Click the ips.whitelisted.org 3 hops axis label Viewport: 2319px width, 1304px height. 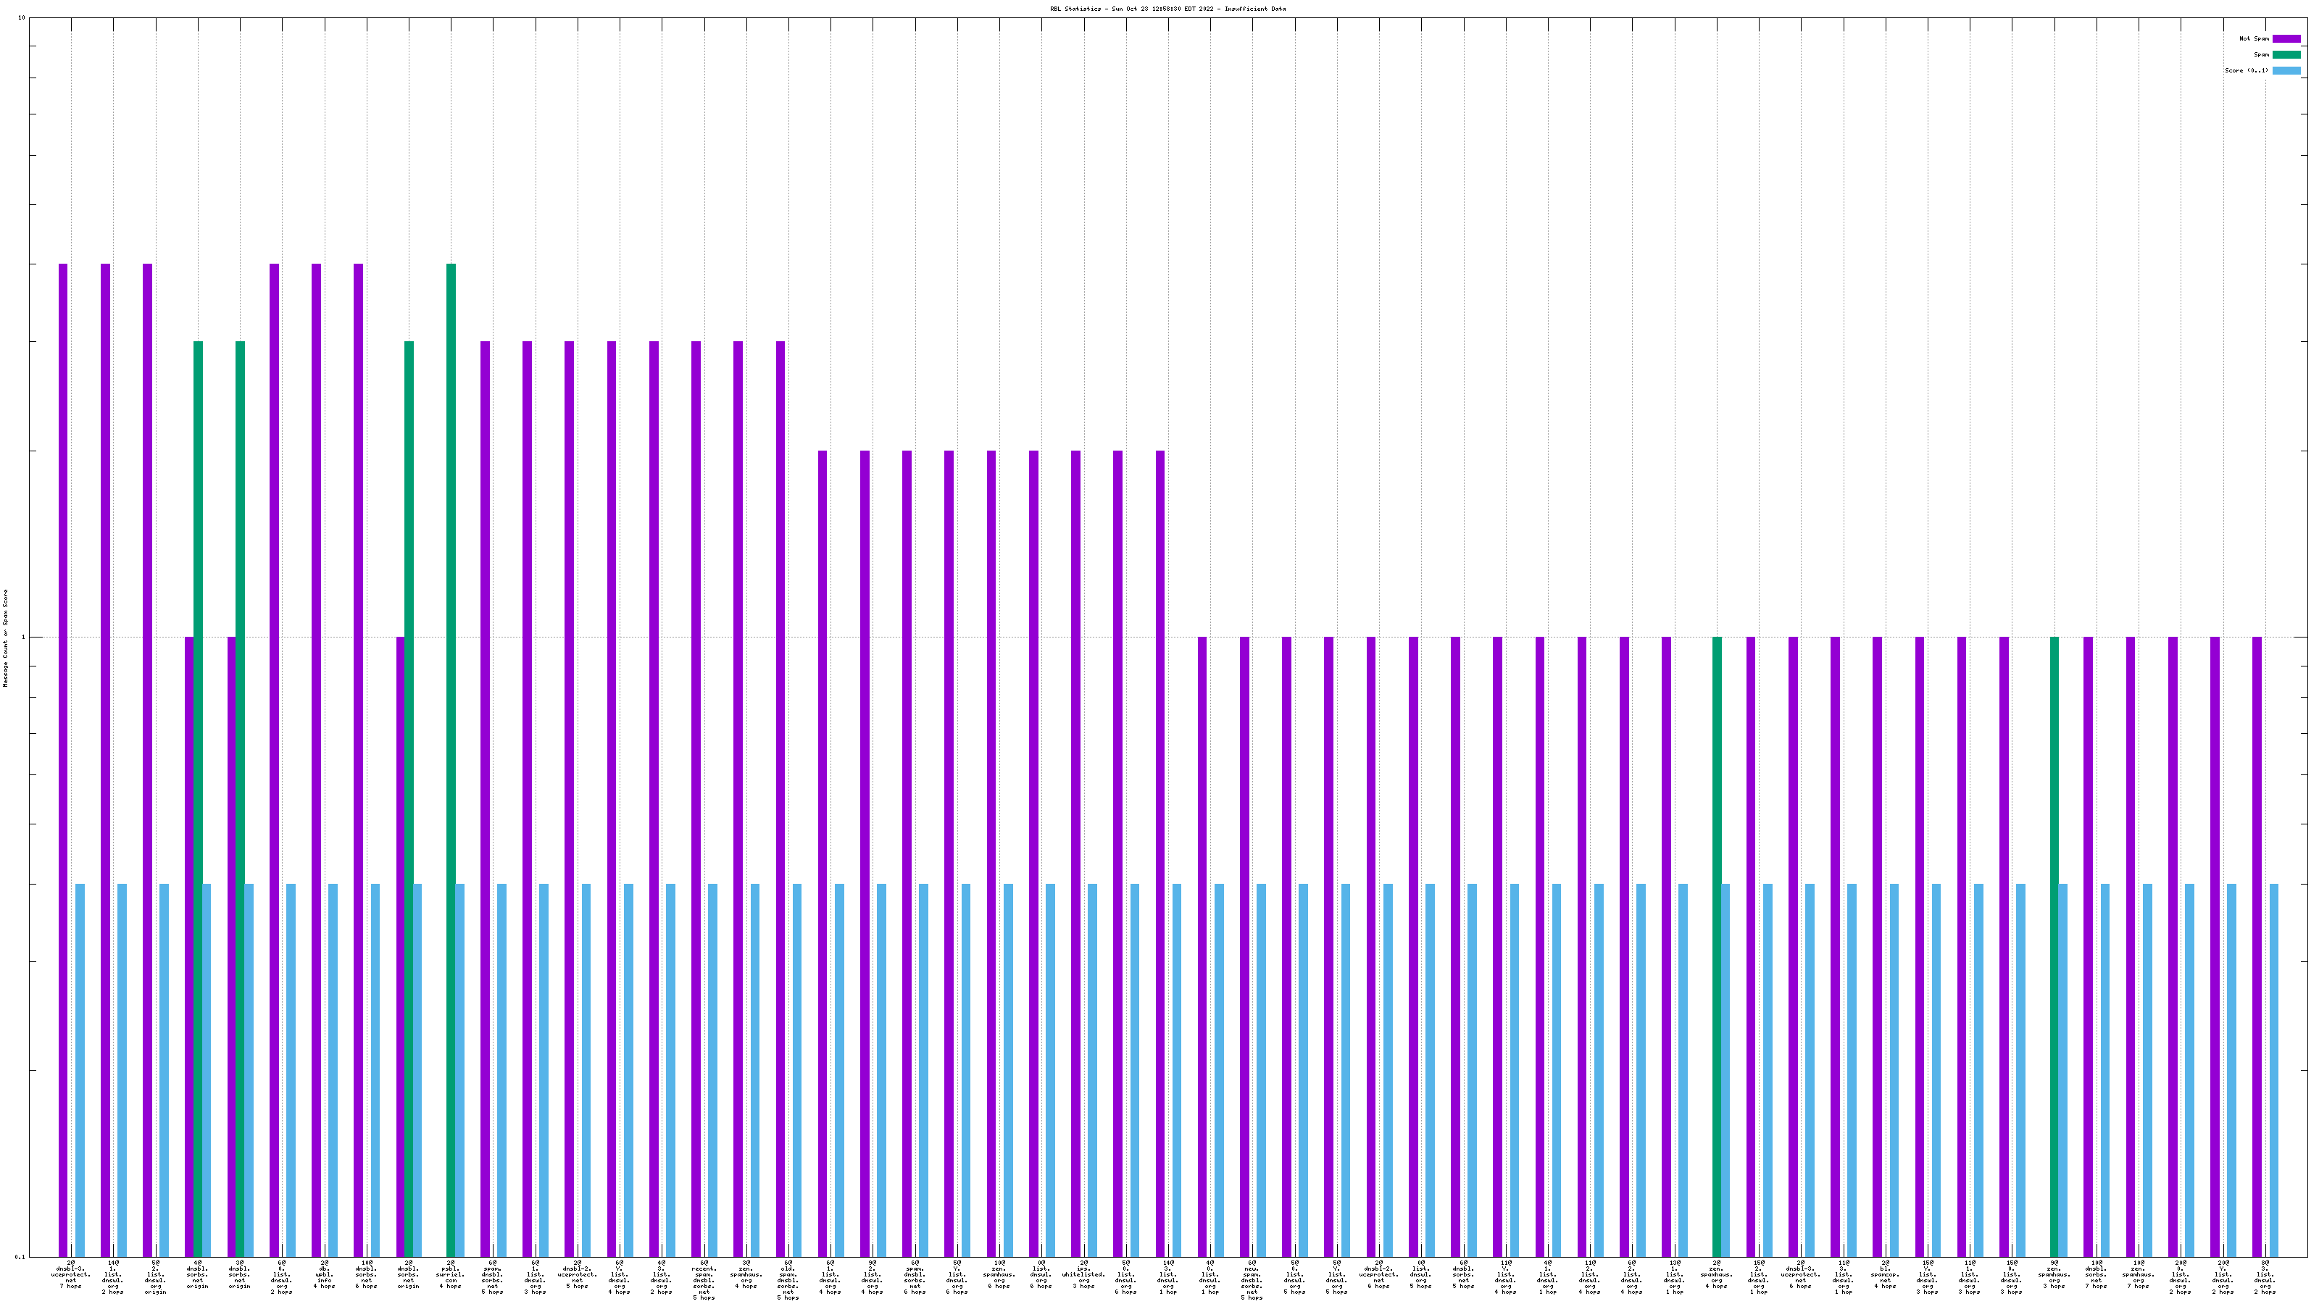[x=1083, y=1274]
